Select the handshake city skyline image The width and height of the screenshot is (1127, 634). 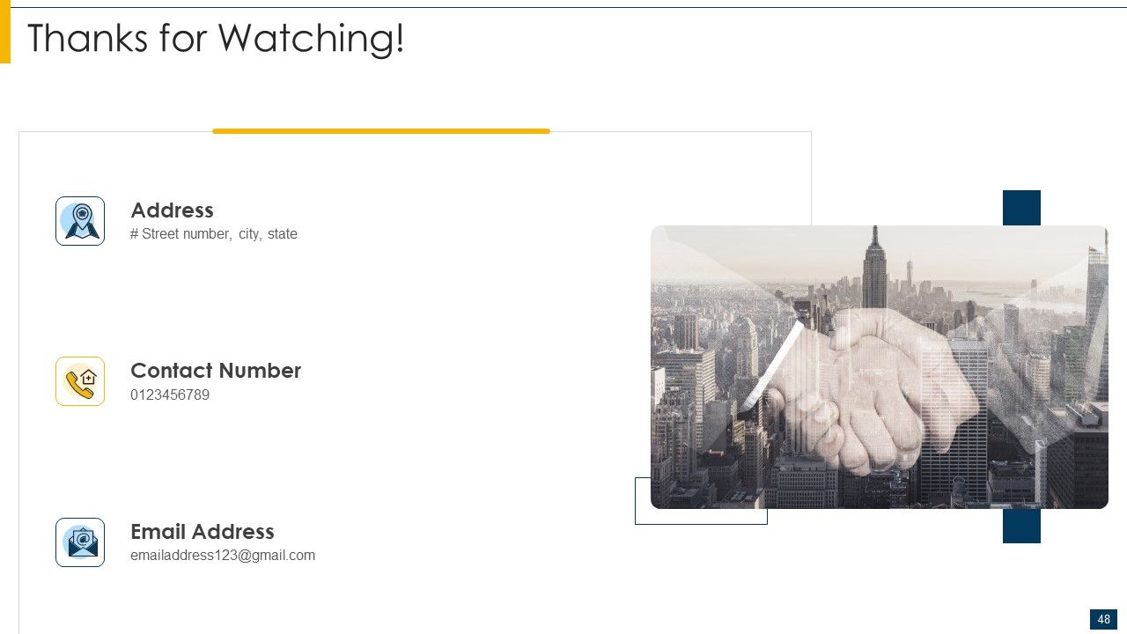880,367
